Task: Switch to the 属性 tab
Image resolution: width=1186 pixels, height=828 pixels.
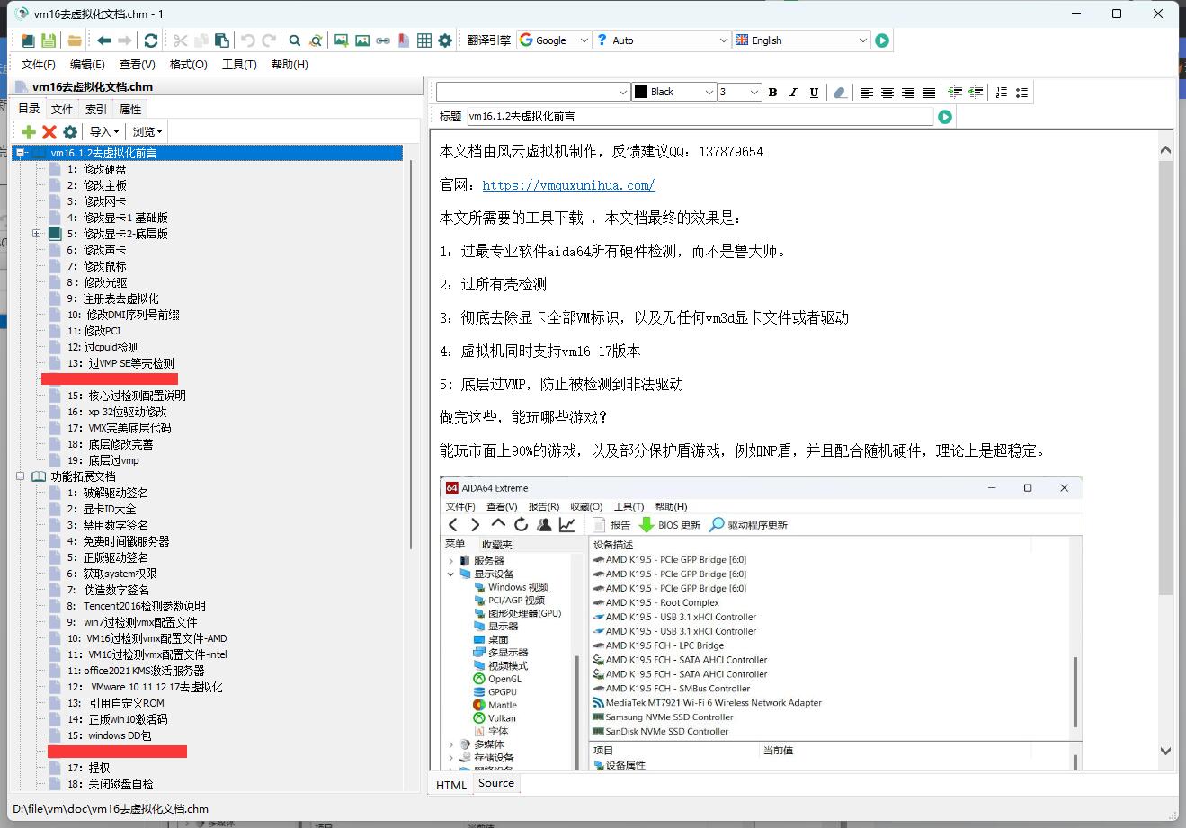Action: pyautogui.click(x=130, y=109)
